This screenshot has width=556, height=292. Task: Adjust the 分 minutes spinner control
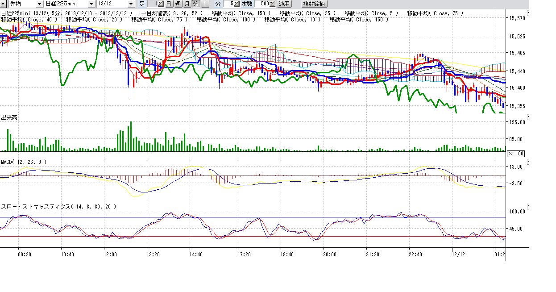pyautogui.click(x=237, y=4)
